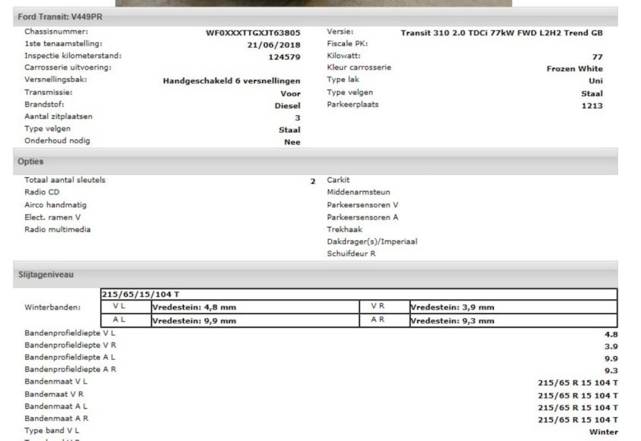641x441 pixels.
Task: Click the Diesel fuel value
Action: pos(287,106)
